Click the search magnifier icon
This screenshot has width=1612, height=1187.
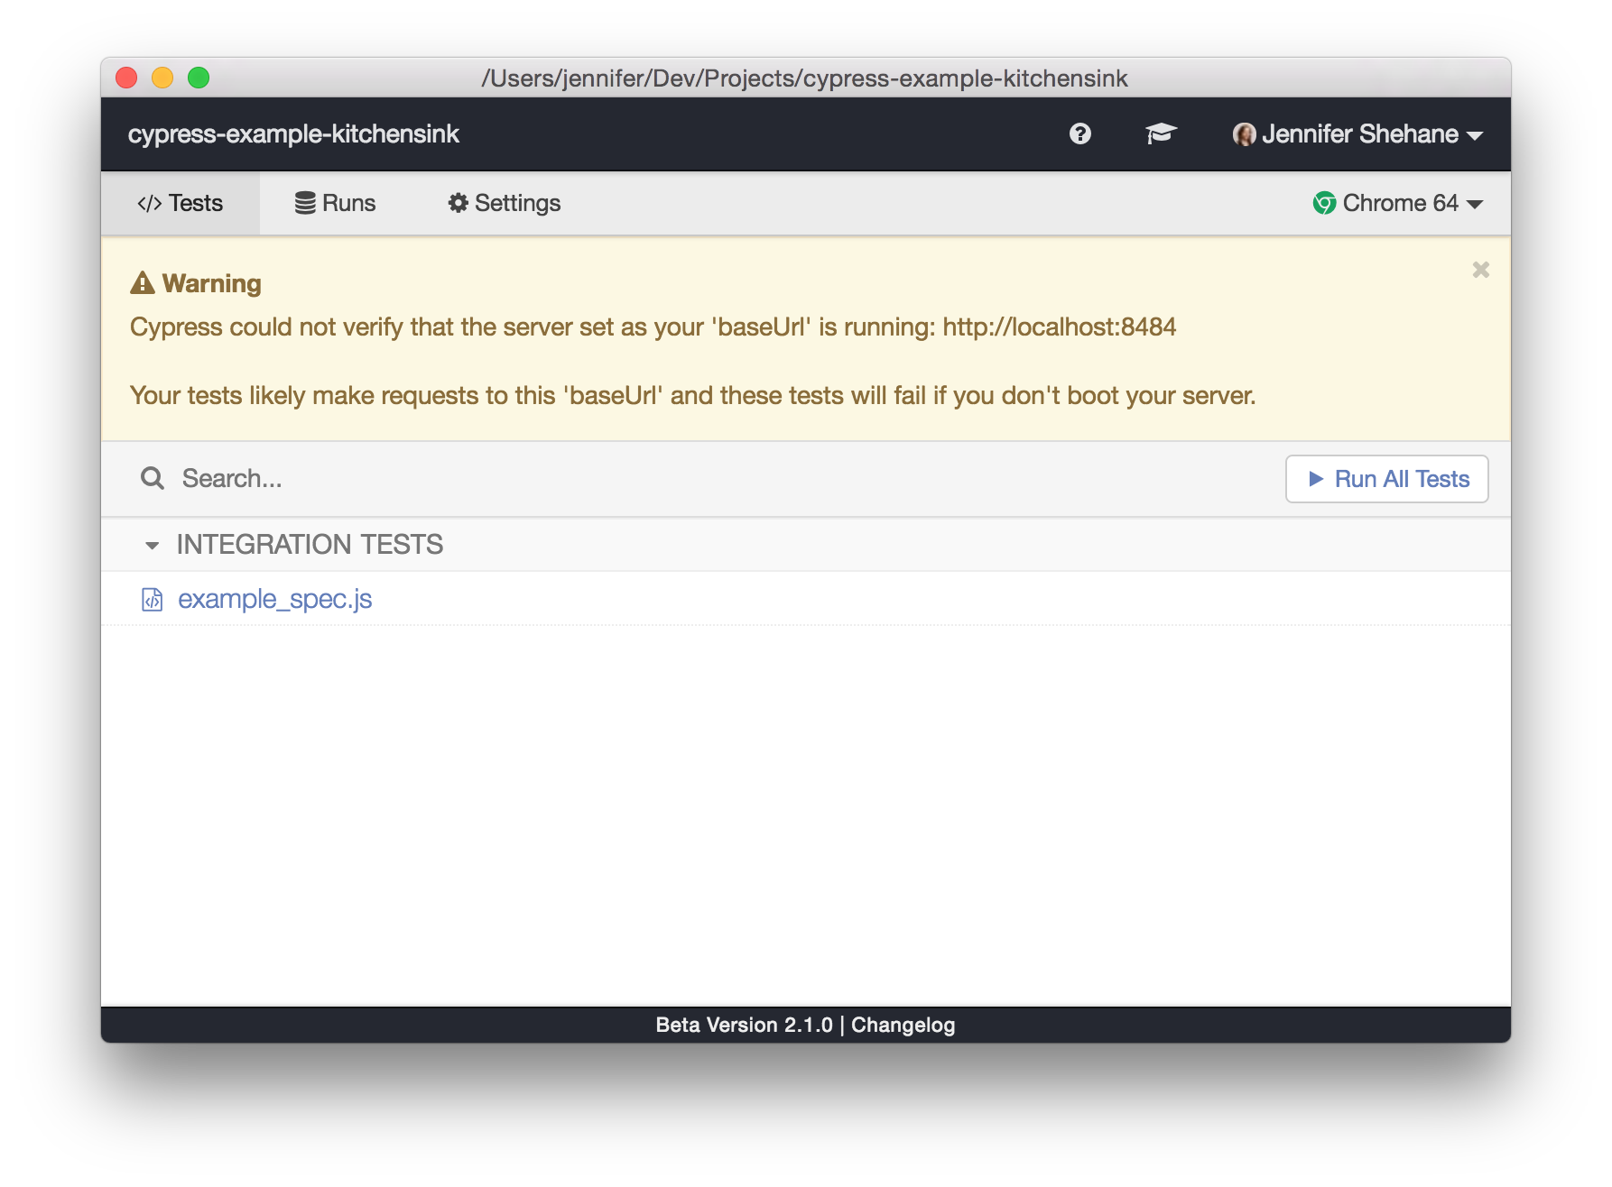point(152,478)
